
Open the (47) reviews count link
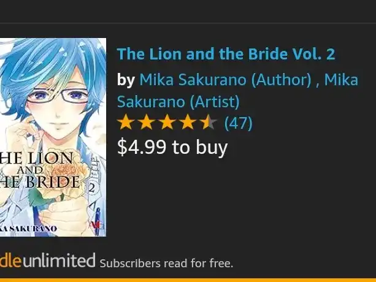(239, 123)
